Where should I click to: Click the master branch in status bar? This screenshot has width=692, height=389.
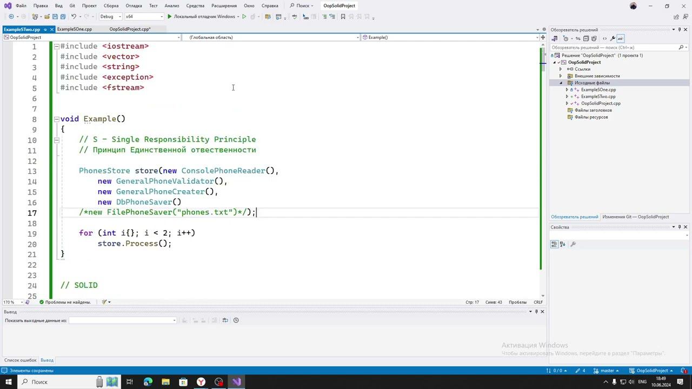click(607, 371)
